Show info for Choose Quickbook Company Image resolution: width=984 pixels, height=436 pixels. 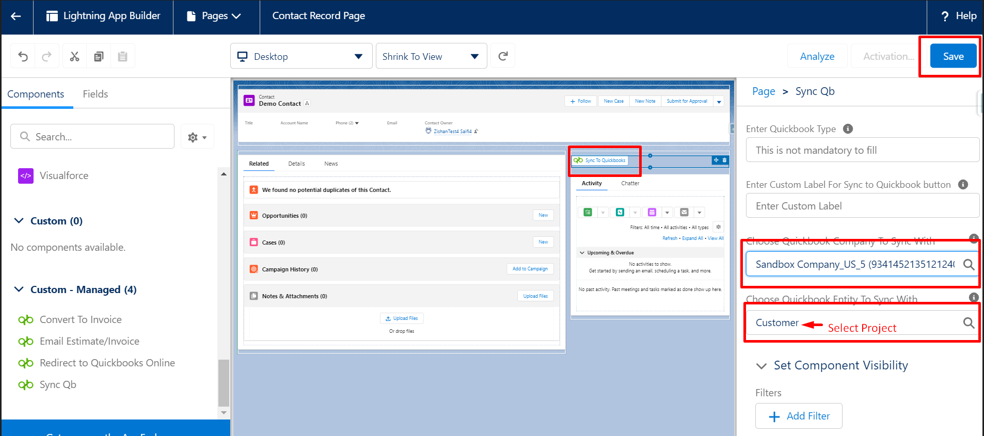point(974,238)
